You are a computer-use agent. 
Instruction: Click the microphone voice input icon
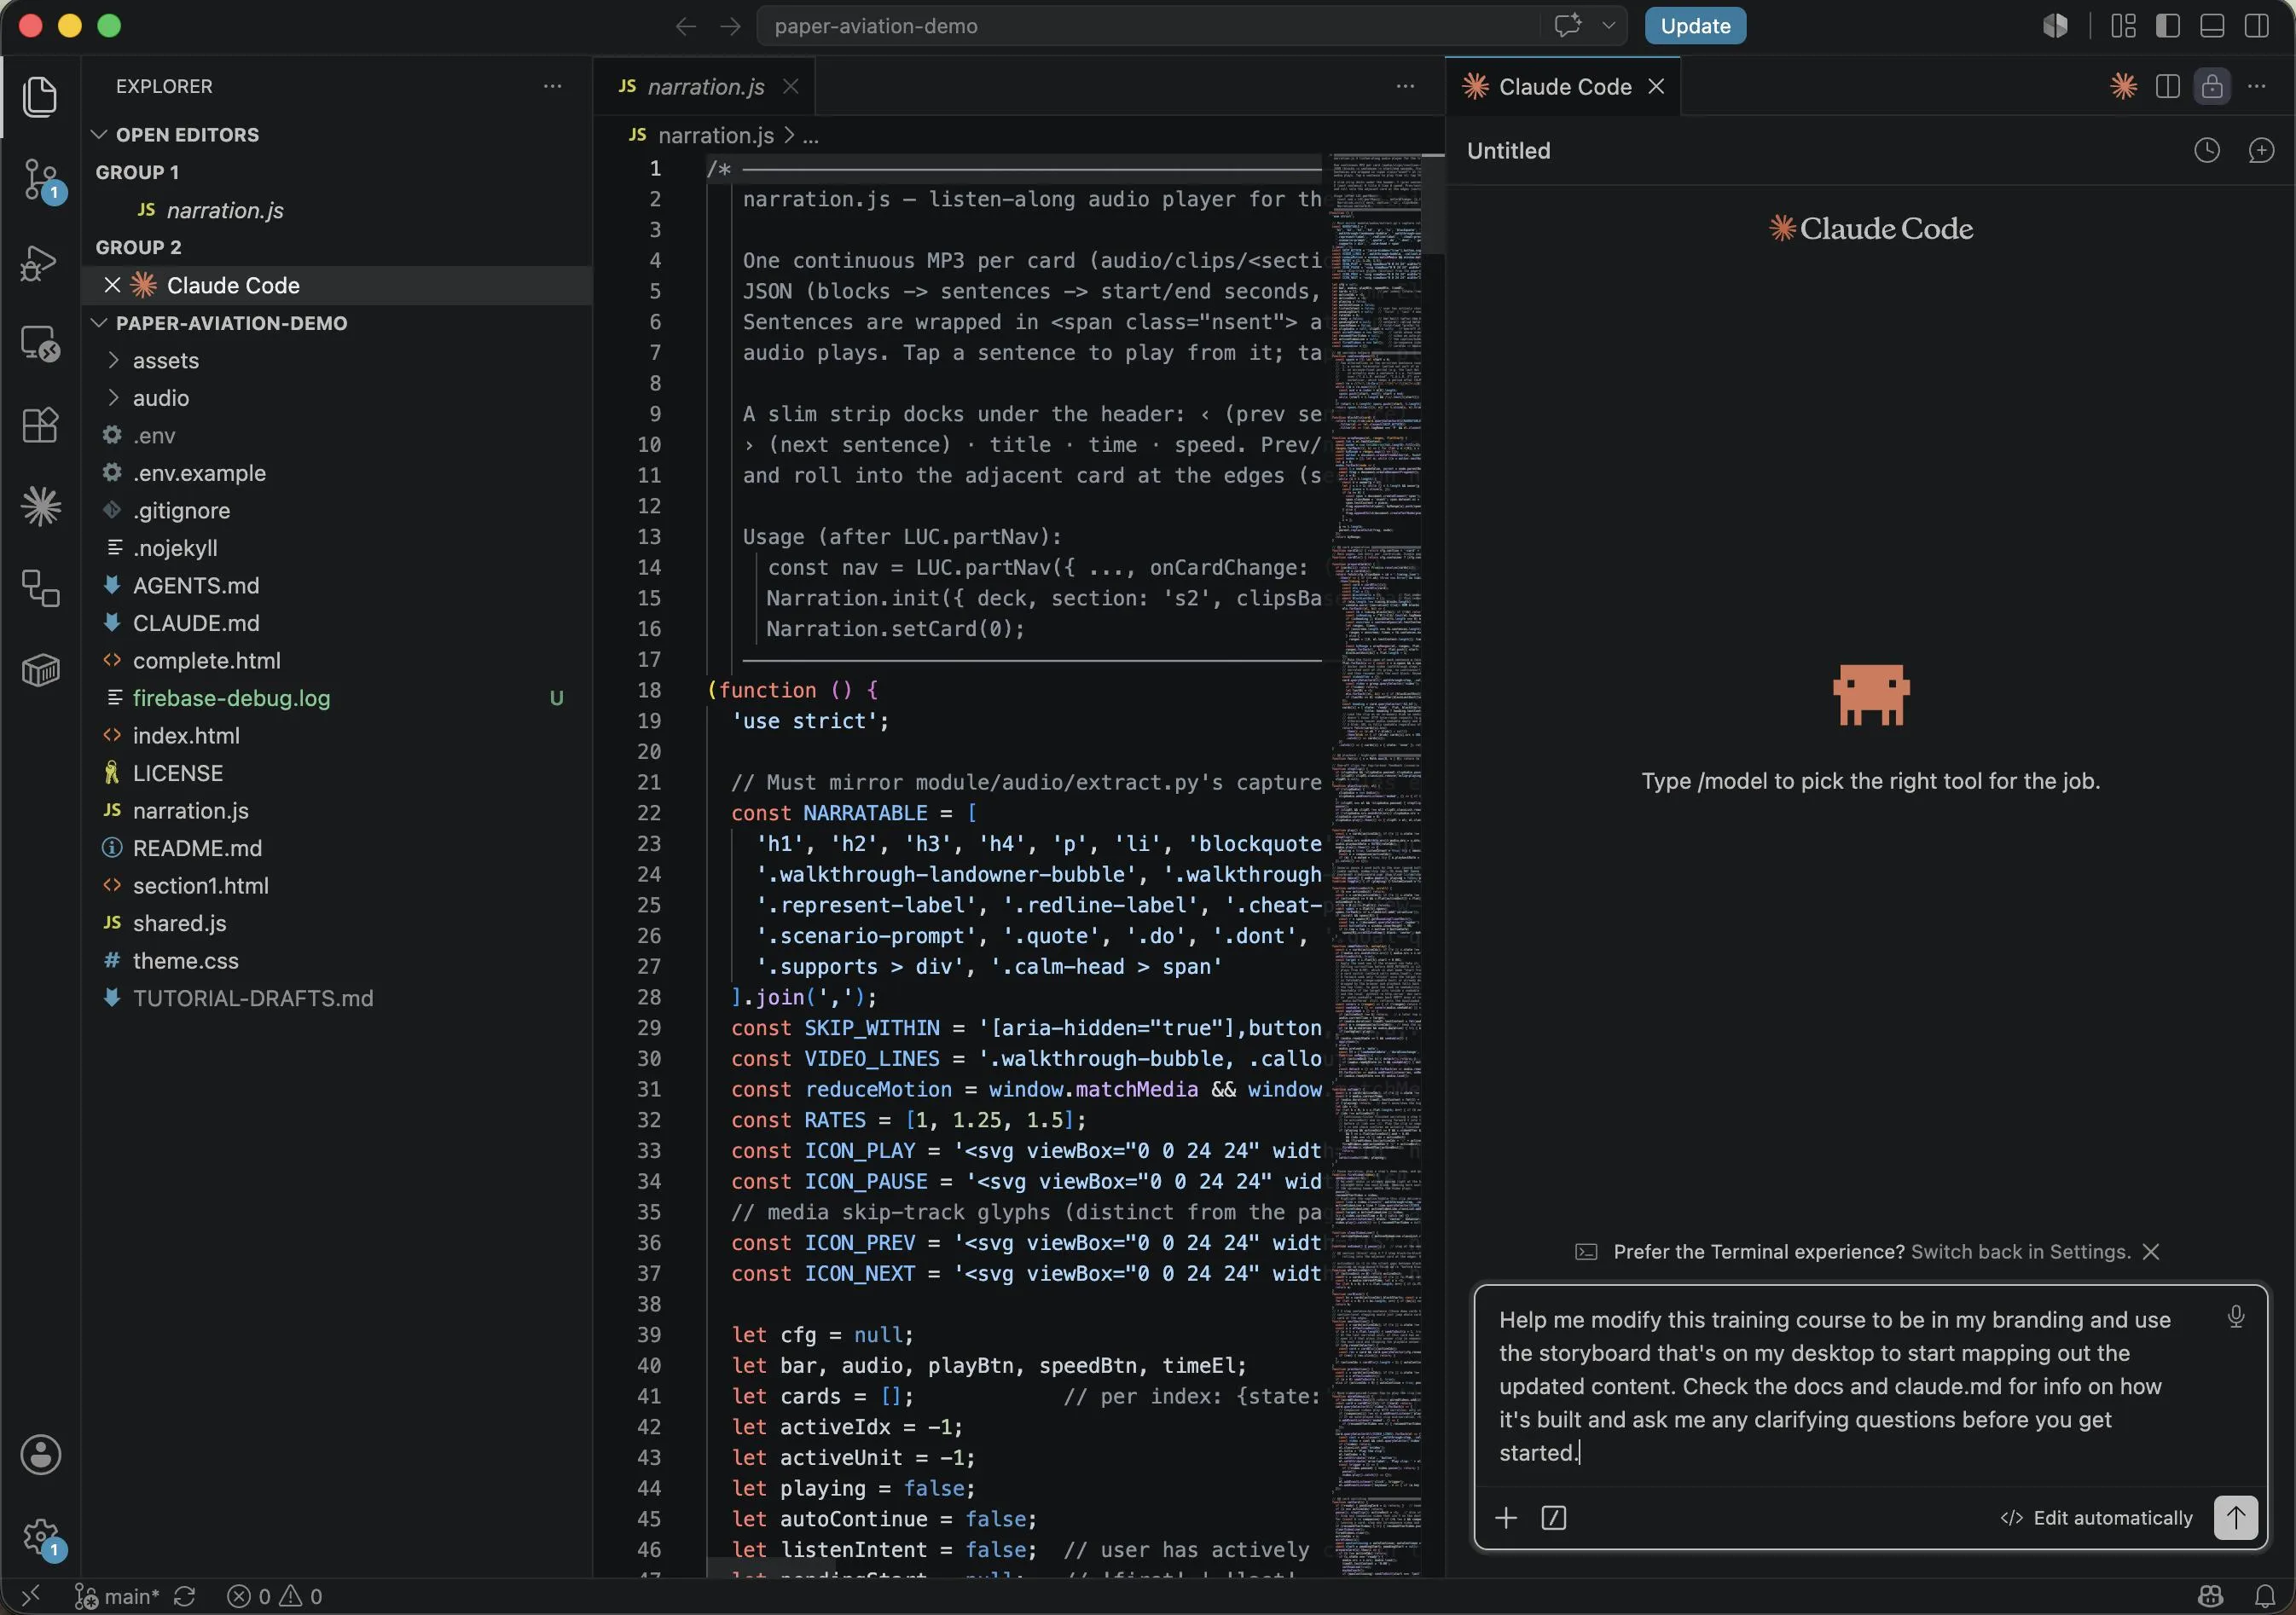point(2236,1317)
